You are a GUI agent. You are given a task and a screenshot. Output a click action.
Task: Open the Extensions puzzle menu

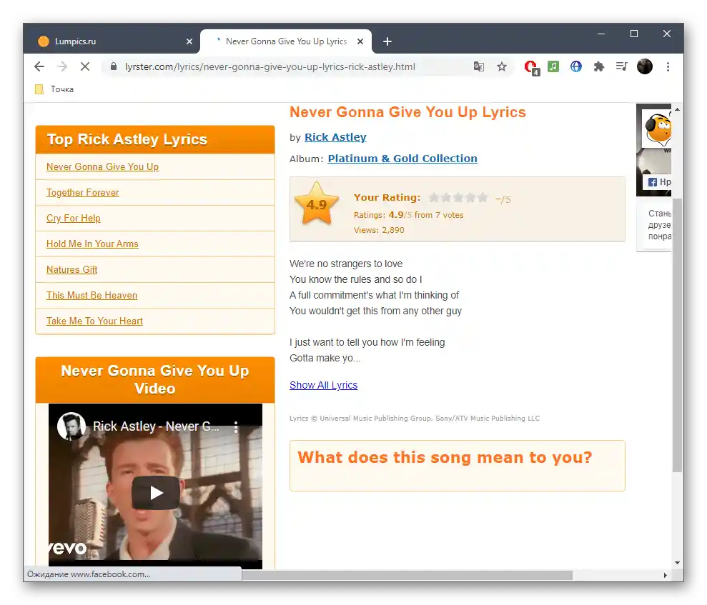click(599, 66)
